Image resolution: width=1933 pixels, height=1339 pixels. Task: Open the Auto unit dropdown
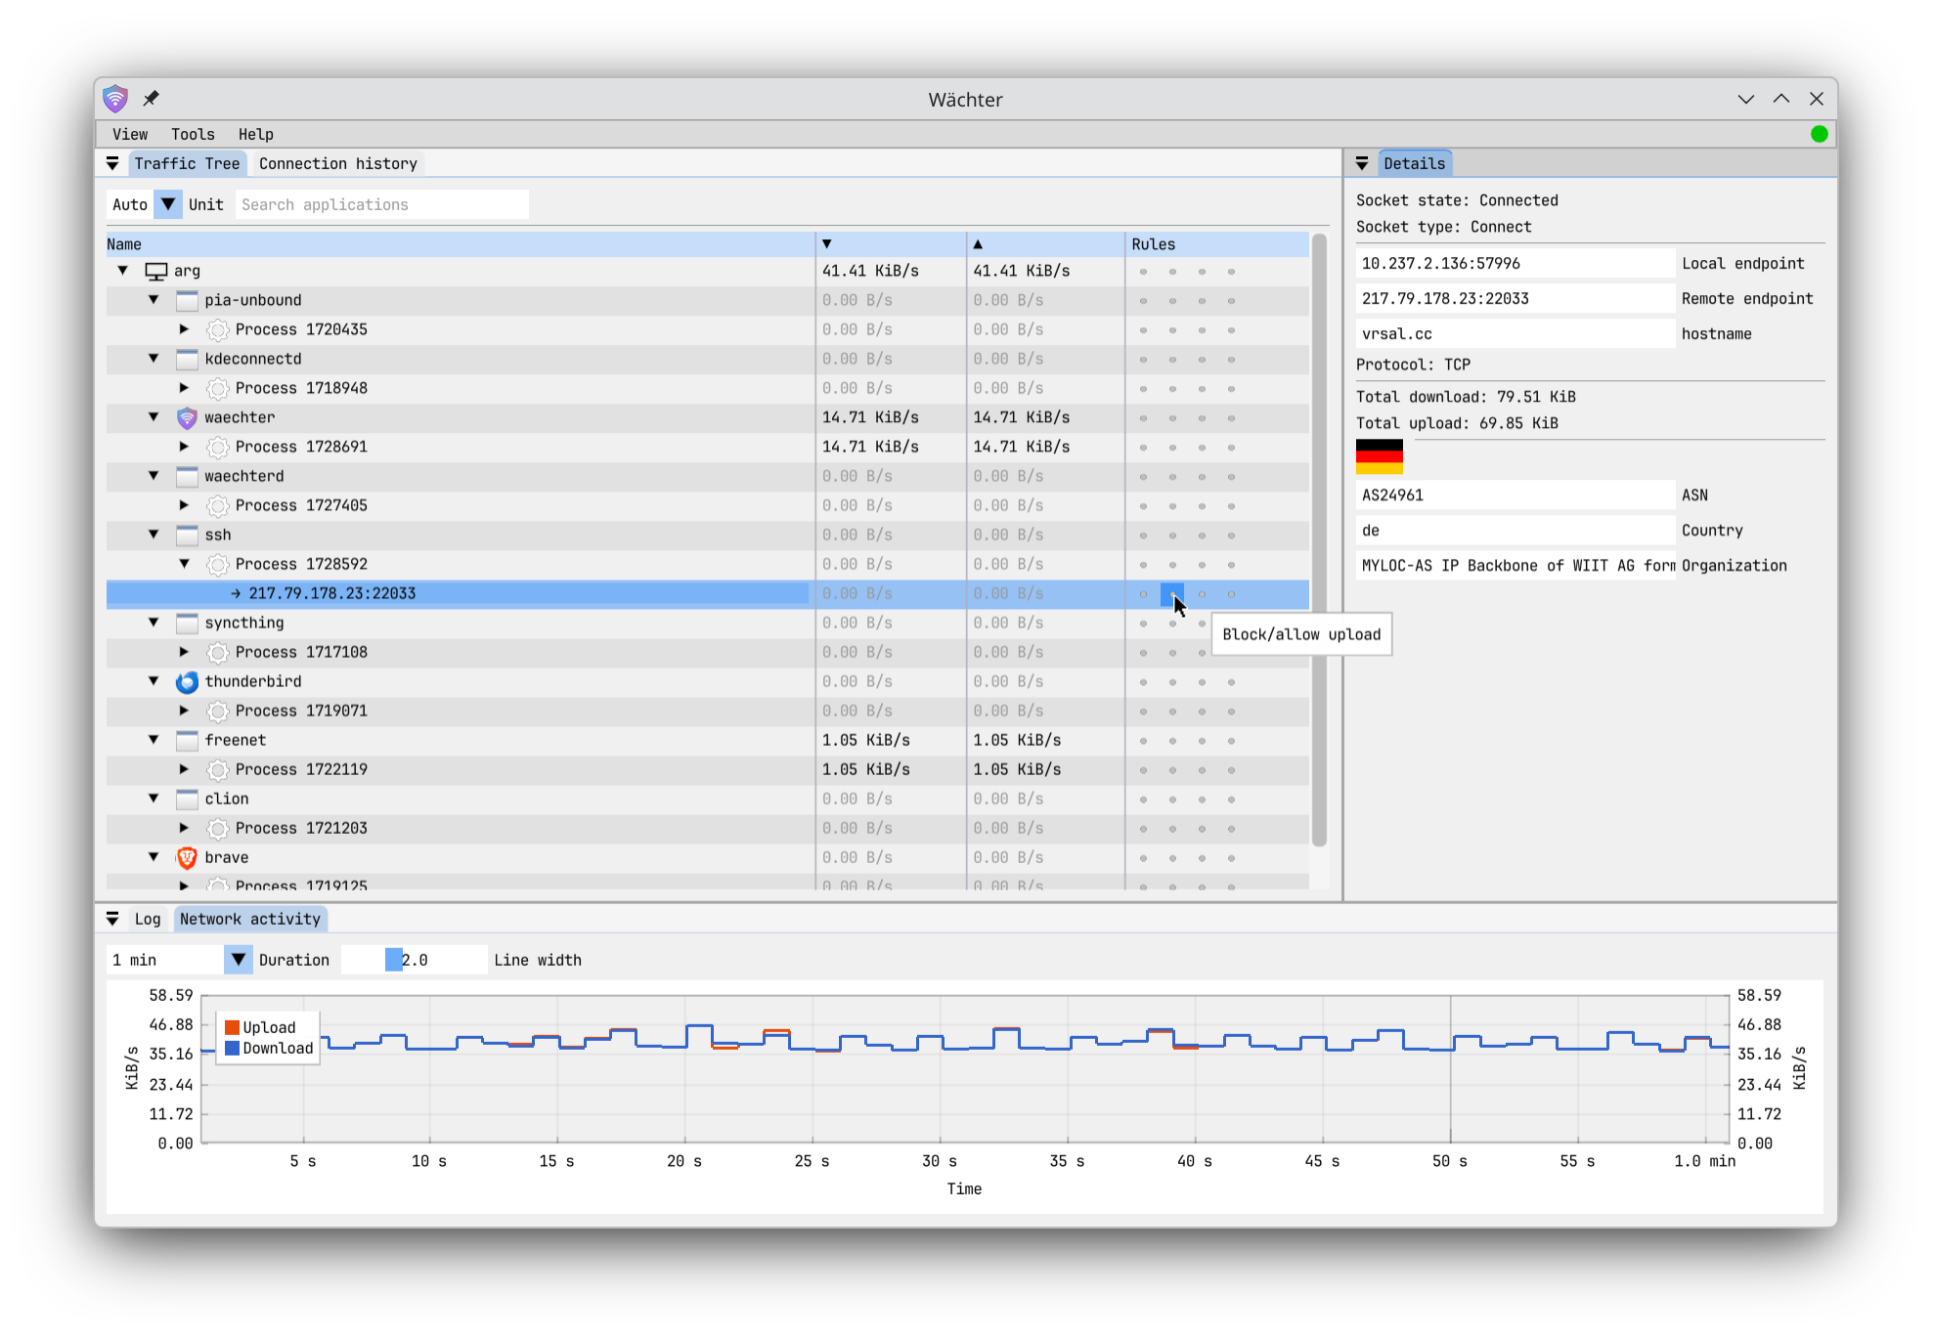coord(168,204)
